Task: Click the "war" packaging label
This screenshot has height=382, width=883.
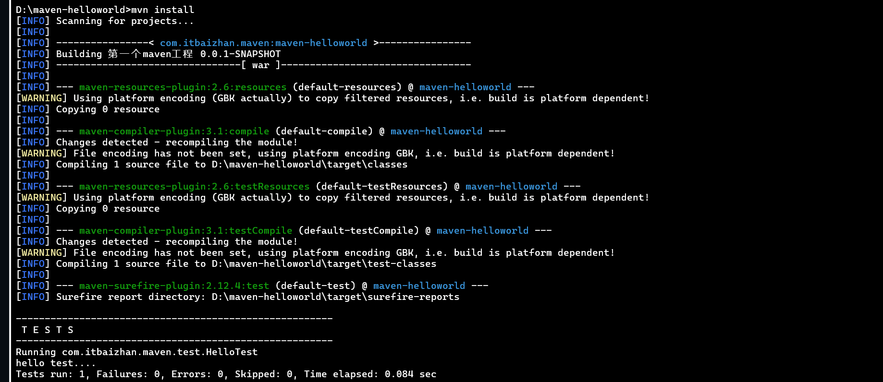Action: coord(260,65)
